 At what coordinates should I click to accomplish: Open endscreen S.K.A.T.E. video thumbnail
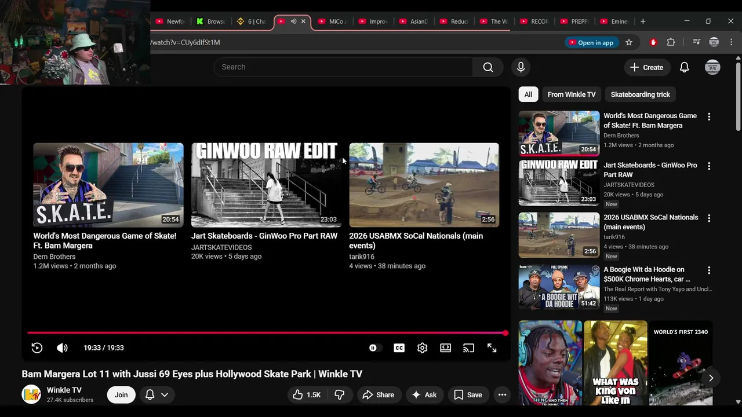coord(108,185)
